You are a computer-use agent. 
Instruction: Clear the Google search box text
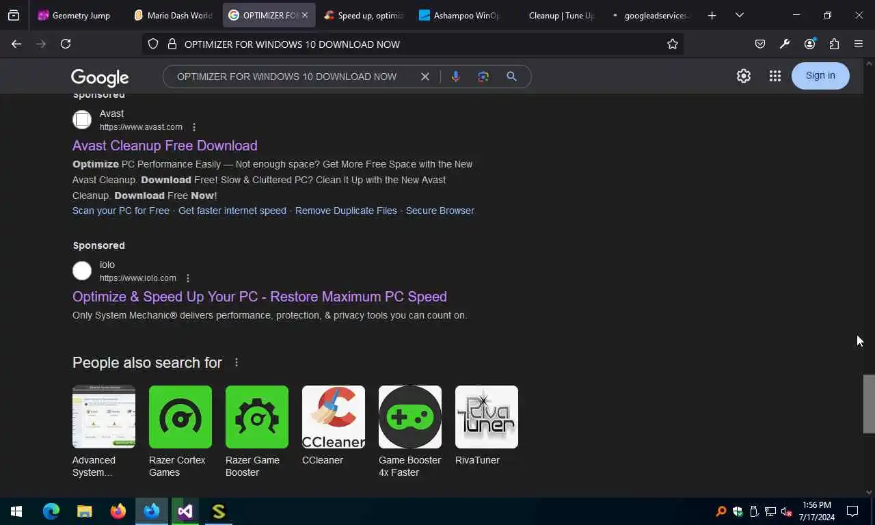pyautogui.click(x=425, y=77)
